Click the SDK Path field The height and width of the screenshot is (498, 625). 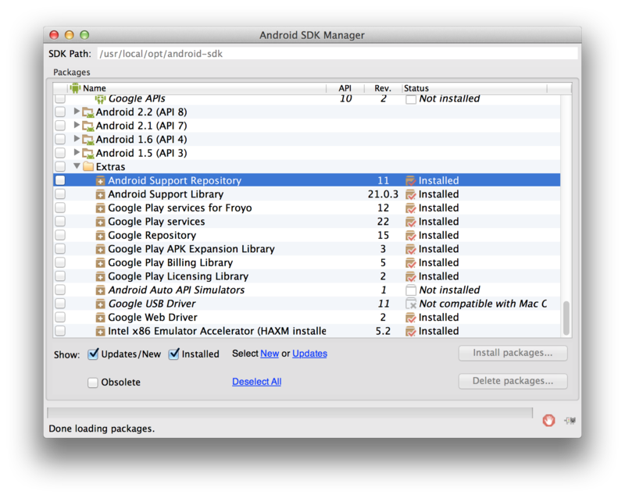tap(337, 54)
